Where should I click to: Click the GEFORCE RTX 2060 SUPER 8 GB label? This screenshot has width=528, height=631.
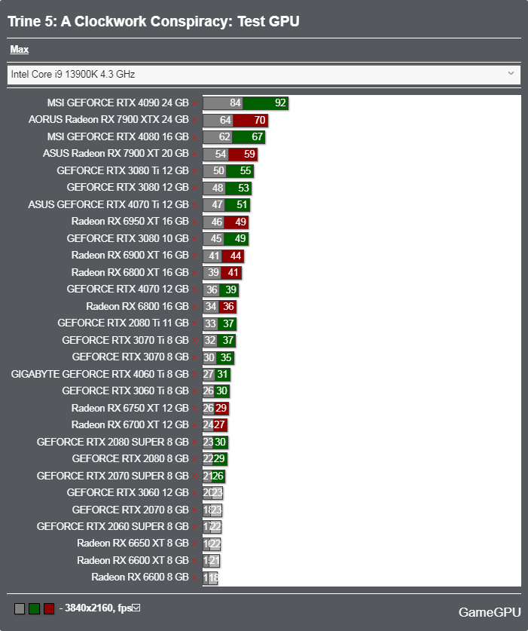coord(113,526)
